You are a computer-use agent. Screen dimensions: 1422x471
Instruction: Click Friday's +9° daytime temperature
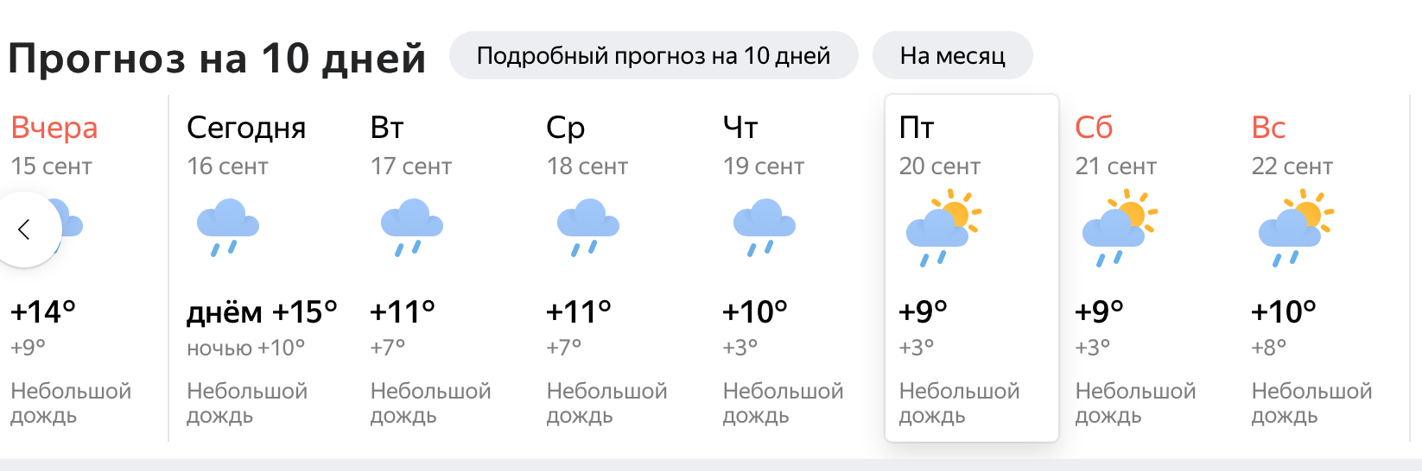[x=923, y=311]
